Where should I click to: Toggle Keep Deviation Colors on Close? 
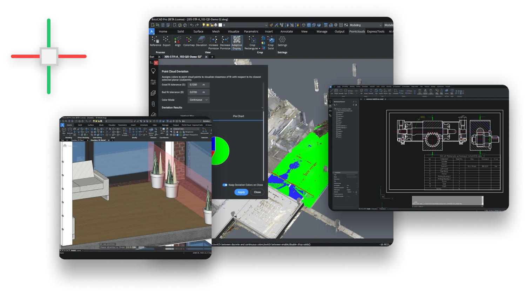coord(225,185)
